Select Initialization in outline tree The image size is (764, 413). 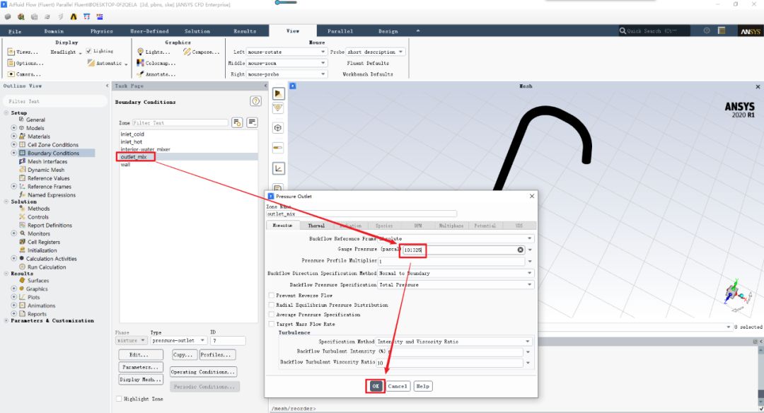coord(42,250)
